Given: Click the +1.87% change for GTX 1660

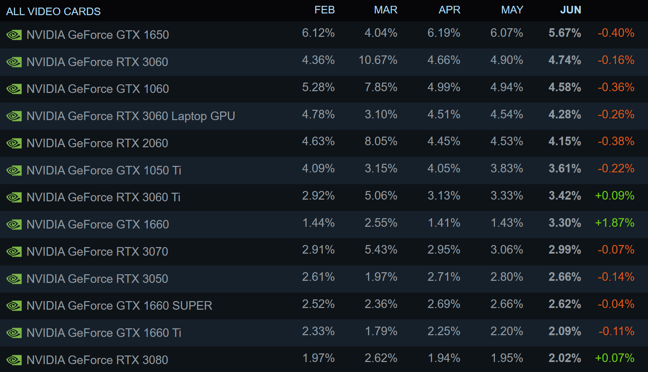Looking at the screenshot, I should tap(615, 223).
